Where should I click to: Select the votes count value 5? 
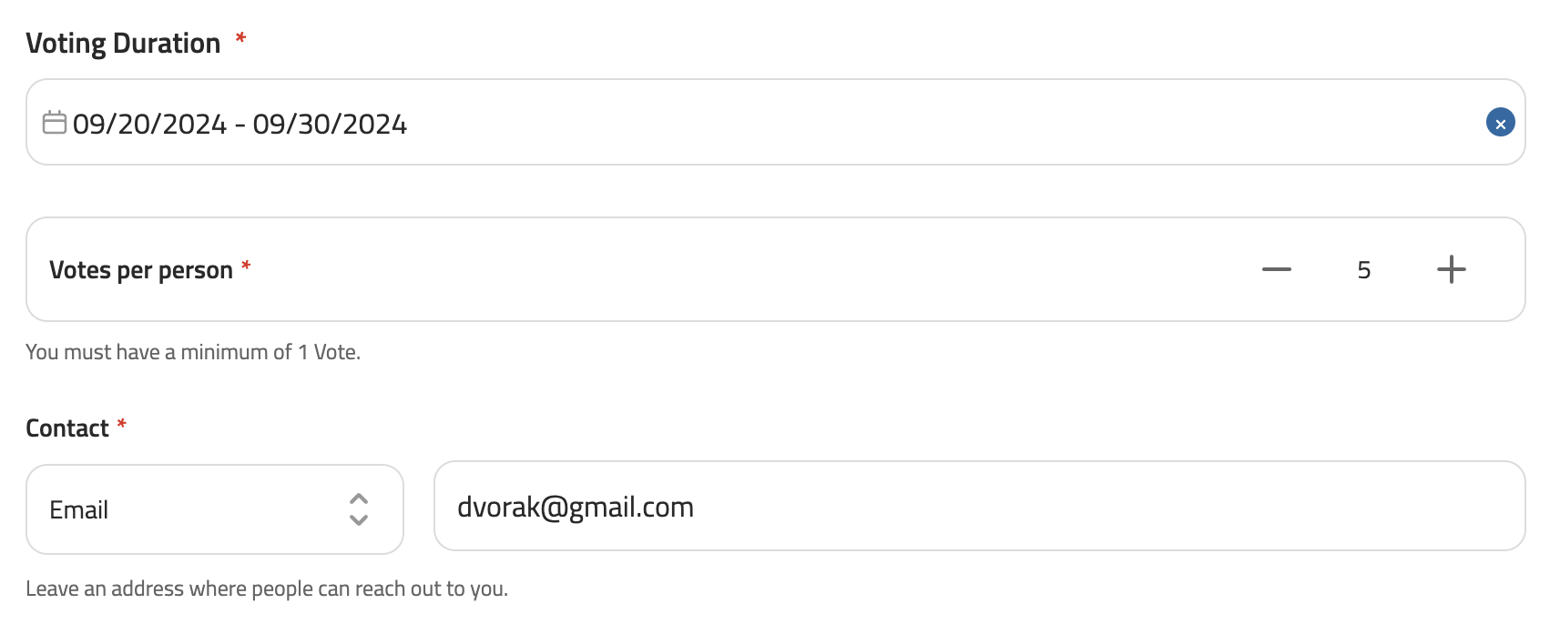(x=1363, y=270)
